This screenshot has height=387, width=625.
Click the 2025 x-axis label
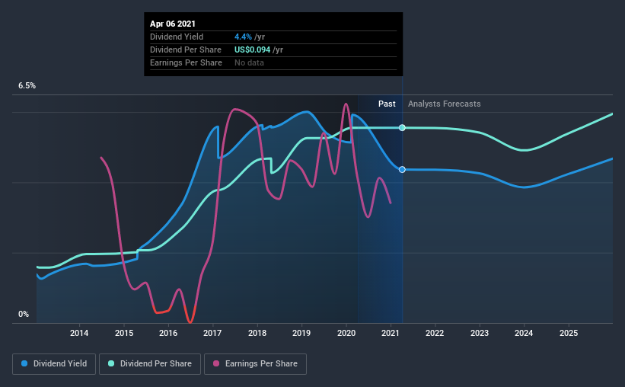coord(569,333)
